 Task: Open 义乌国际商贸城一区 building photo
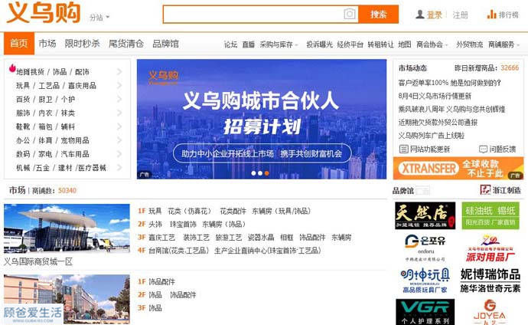pos(67,228)
